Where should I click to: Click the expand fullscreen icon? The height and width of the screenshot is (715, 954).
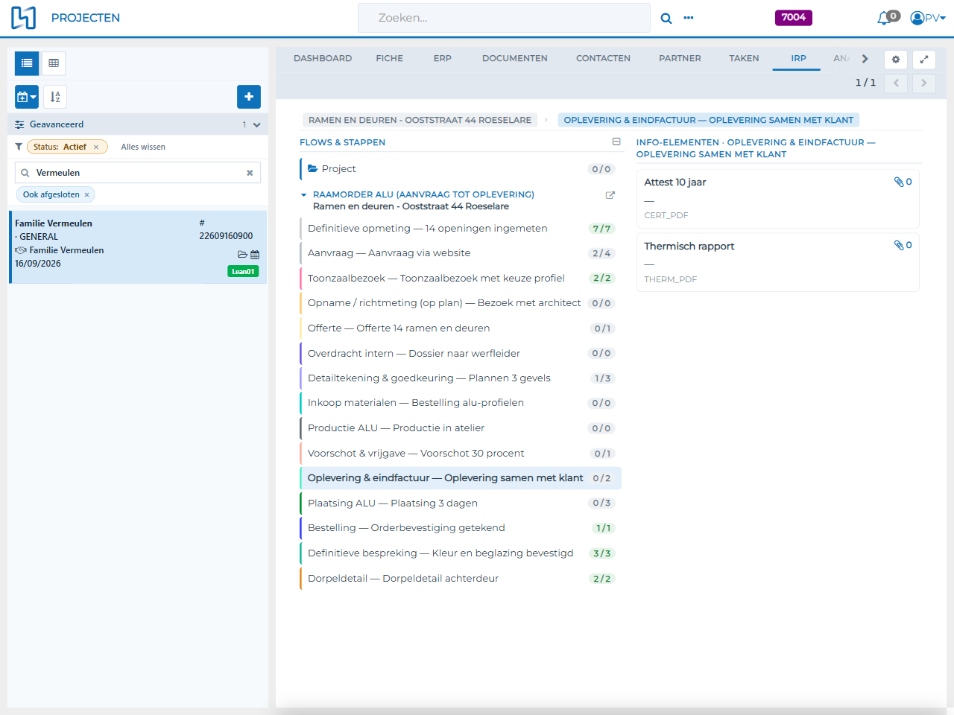tap(924, 60)
